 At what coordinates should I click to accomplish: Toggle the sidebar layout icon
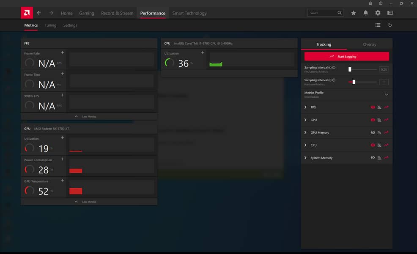(390, 13)
